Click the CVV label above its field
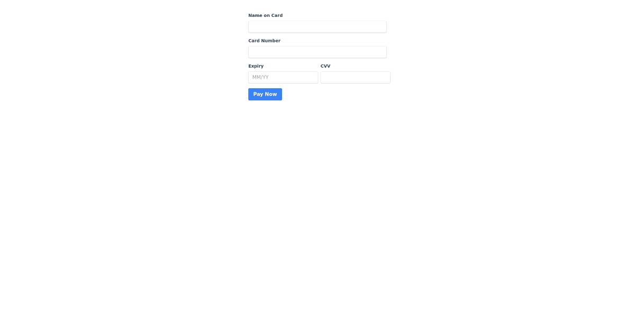 click(325, 66)
